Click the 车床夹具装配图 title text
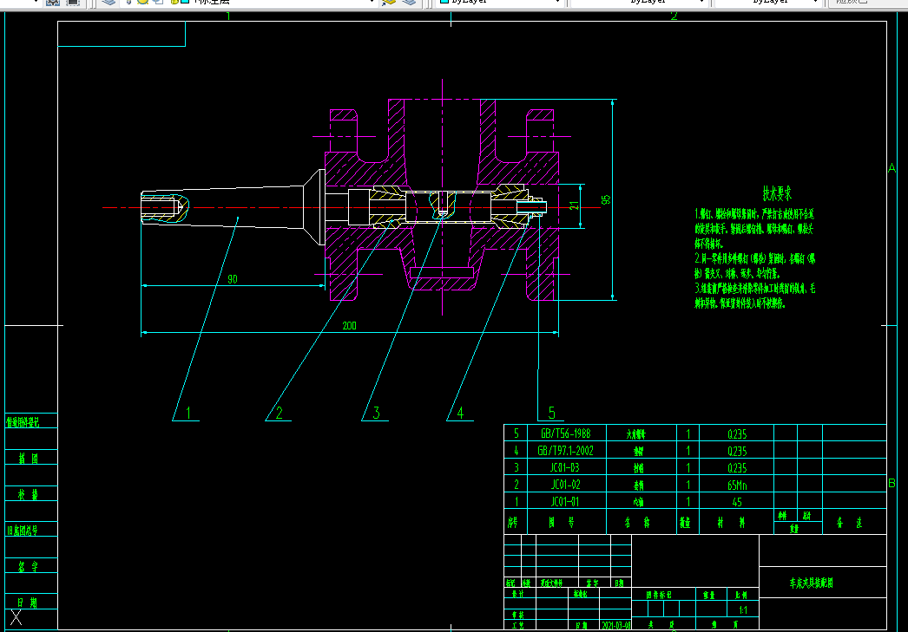The image size is (908, 632). (811, 583)
